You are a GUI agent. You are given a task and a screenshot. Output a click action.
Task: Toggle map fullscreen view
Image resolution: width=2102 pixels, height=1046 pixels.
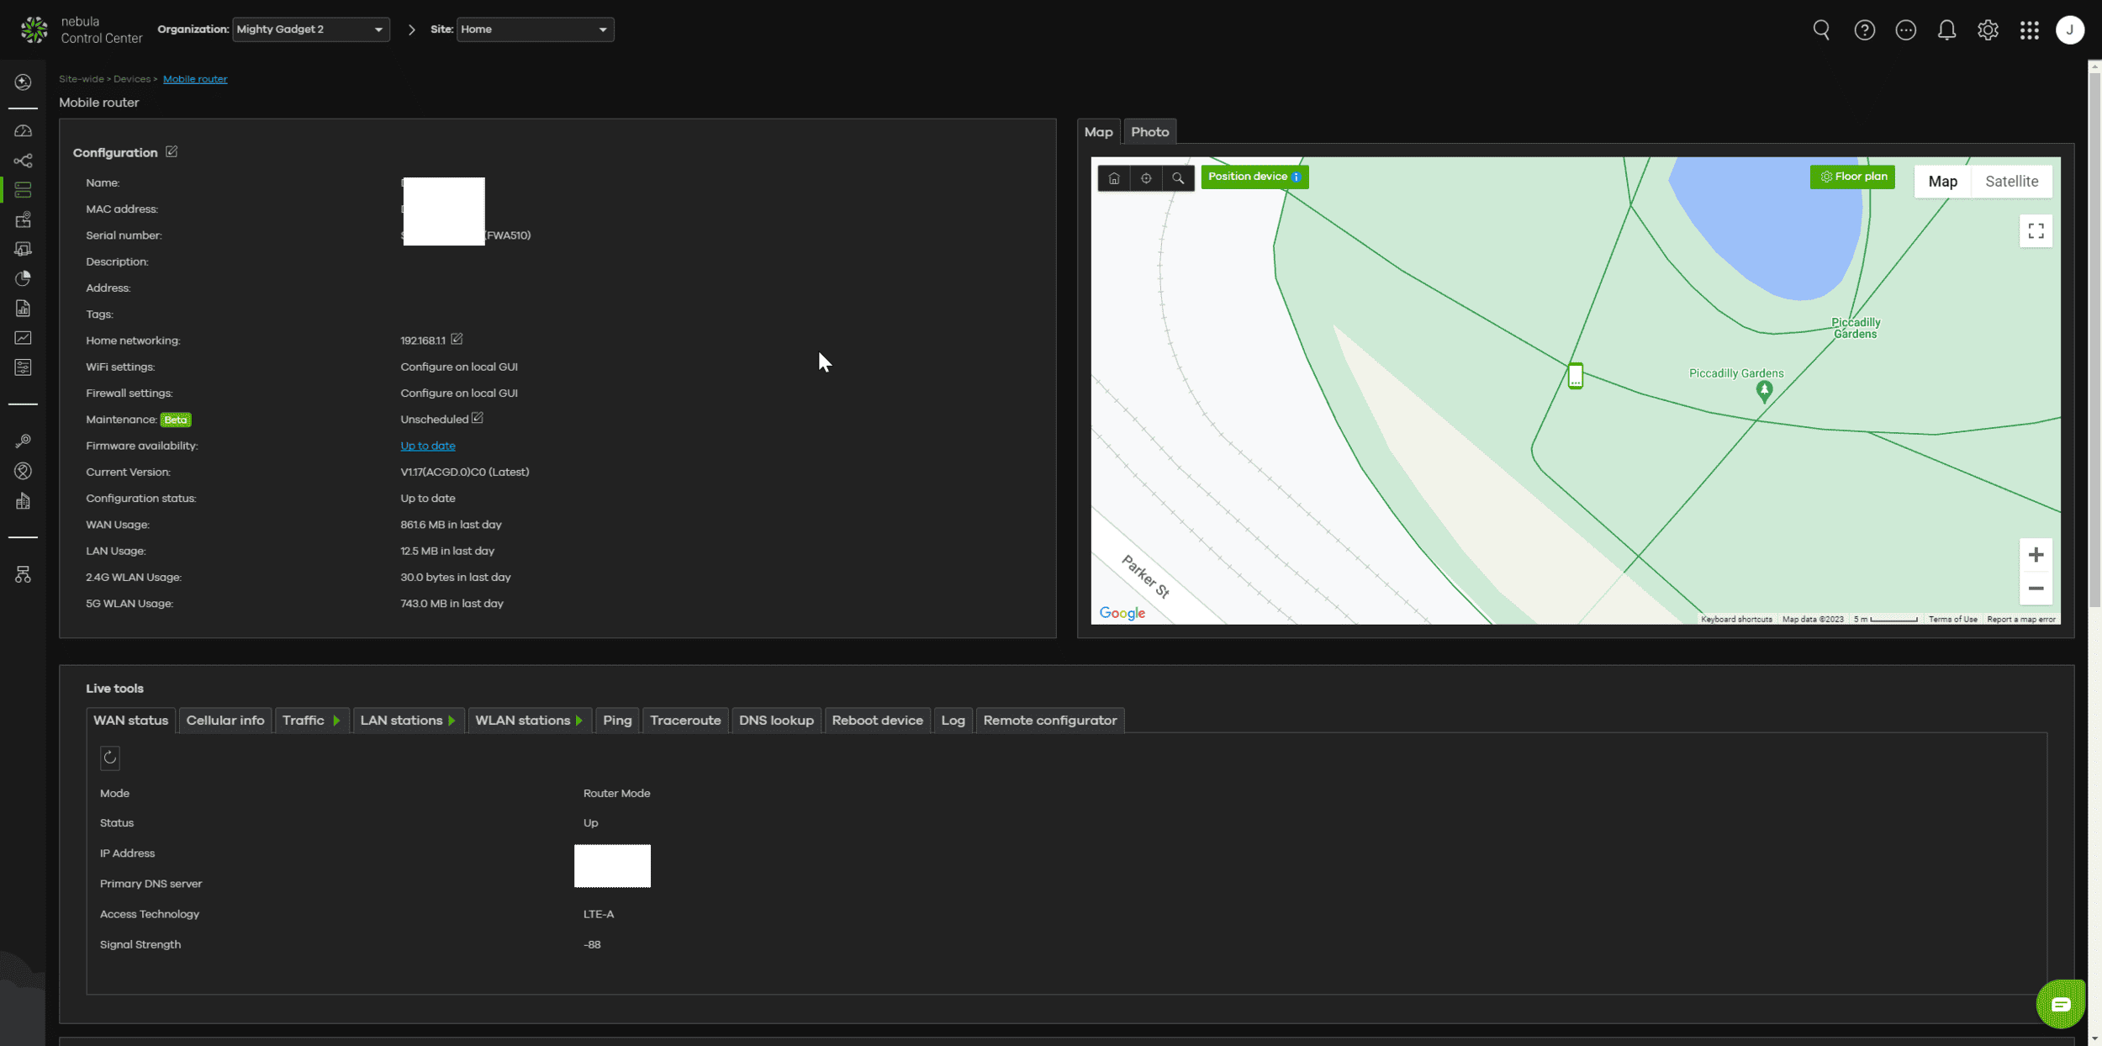pyautogui.click(x=2036, y=231)
